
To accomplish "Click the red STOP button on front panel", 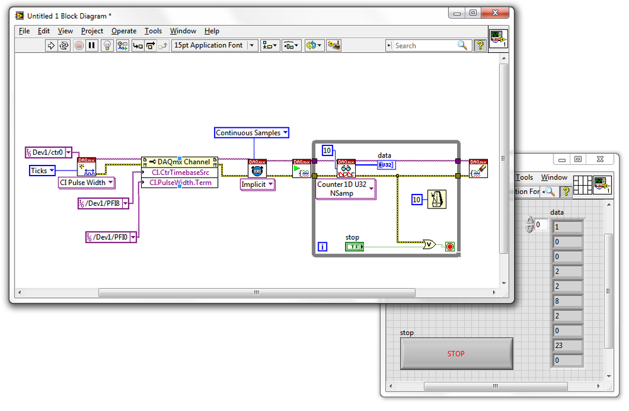I will pos(456,354).
